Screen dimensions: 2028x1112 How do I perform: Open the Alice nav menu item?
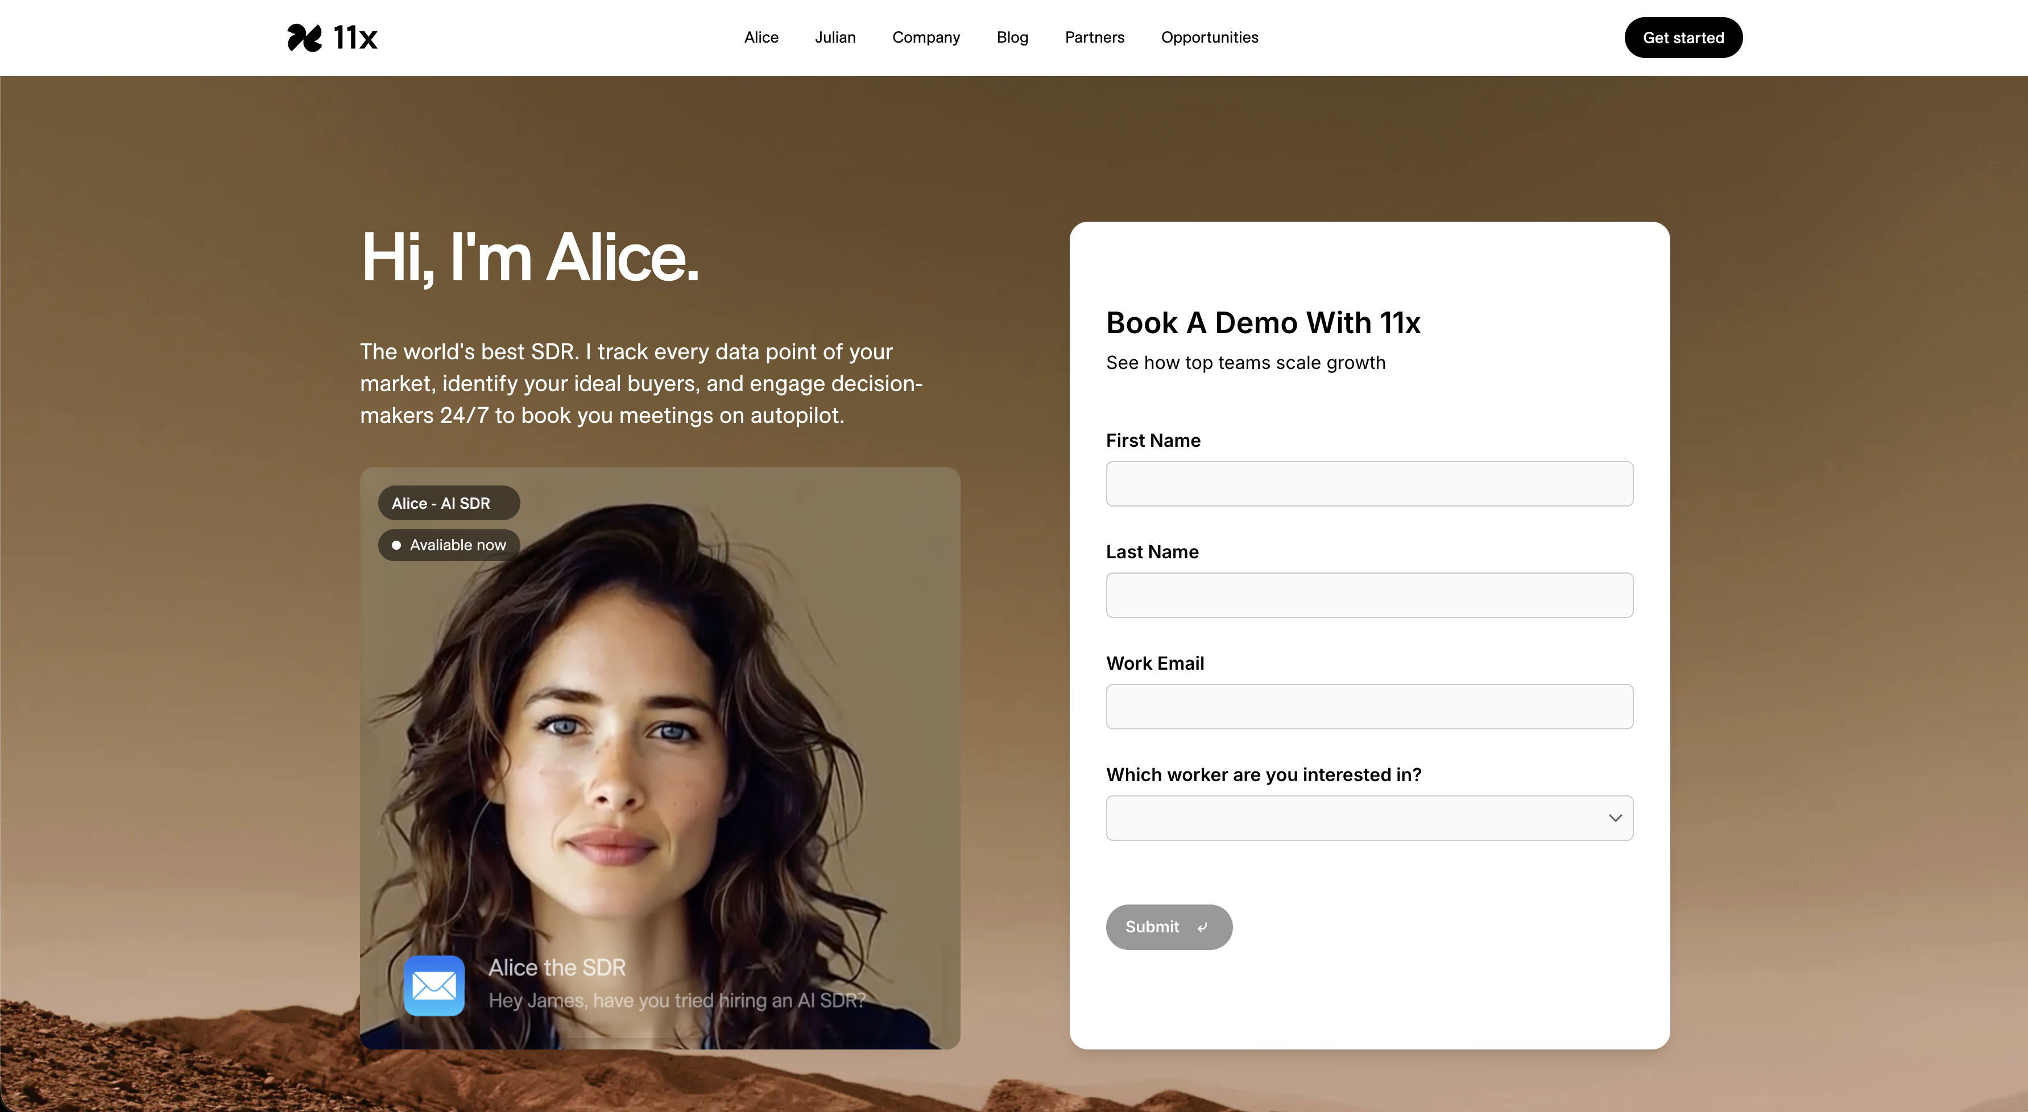pyautogui.click(x=761, y=38)
